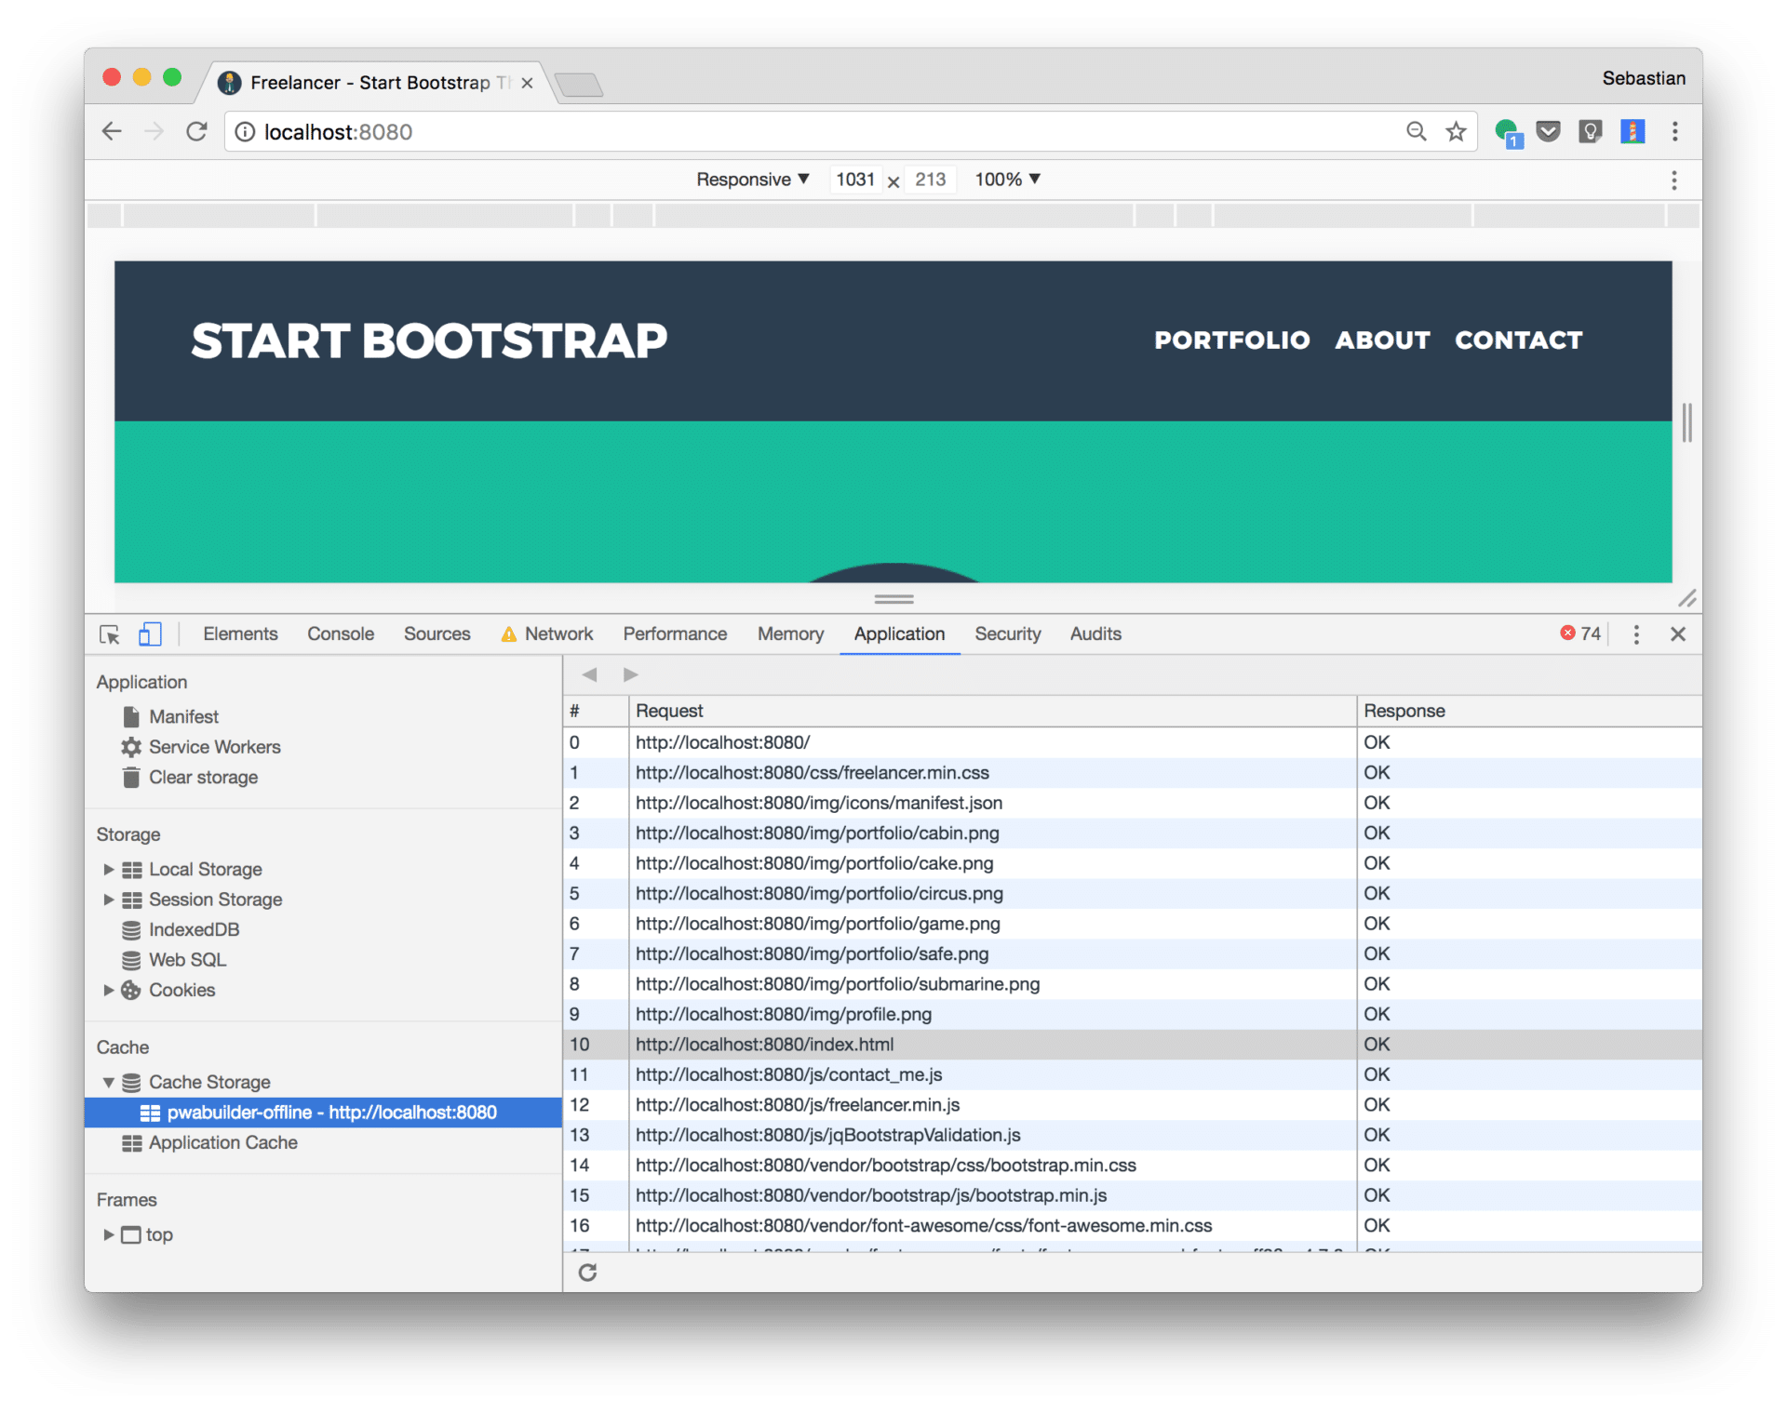
Task: Click START BOOTSTRAP brand link
Action: point(429,340)
